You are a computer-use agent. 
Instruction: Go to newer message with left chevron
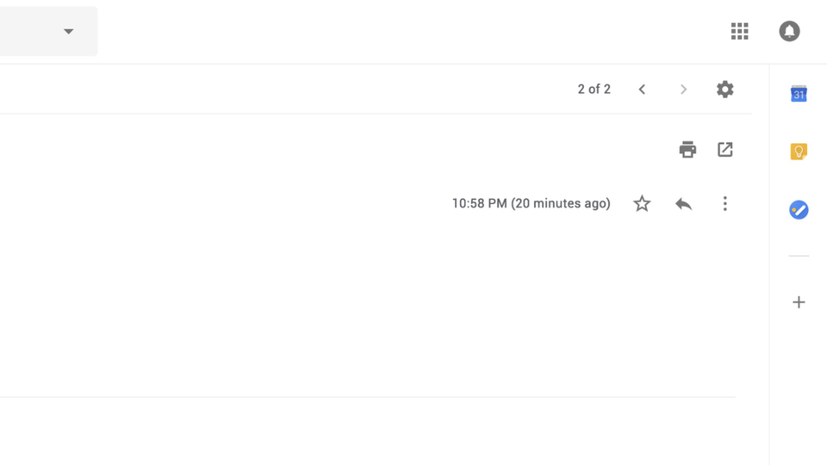pos(642,89)
